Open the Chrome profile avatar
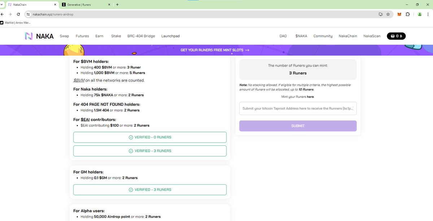This screenshot has height=221, width=433. pyautogui.click(x=420, y=14)
